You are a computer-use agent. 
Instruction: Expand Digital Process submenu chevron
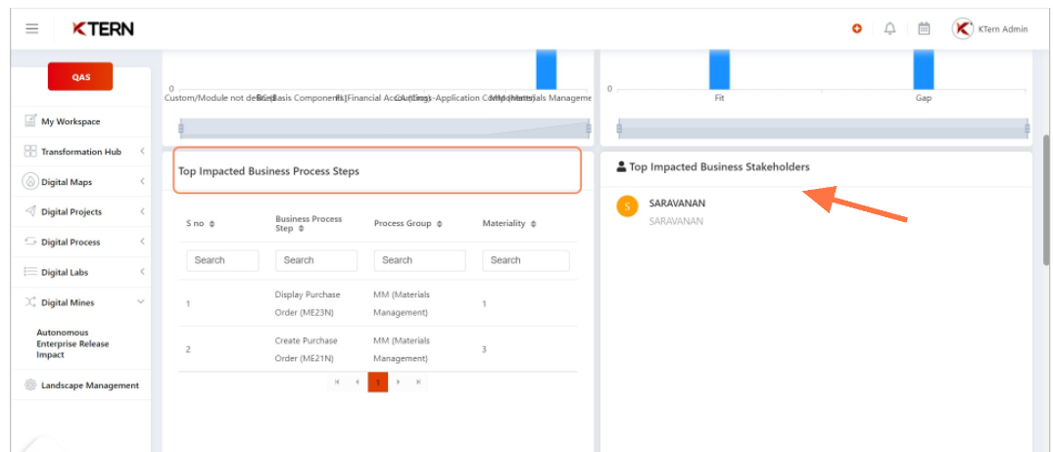point(142,242)
